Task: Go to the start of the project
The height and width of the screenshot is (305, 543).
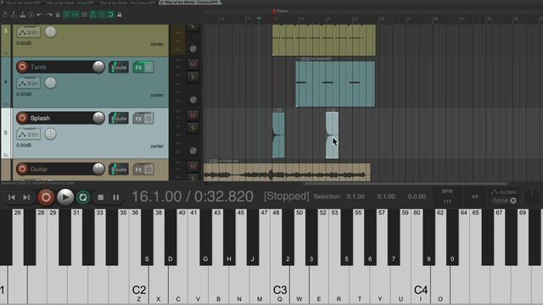Action: (11, 197)
